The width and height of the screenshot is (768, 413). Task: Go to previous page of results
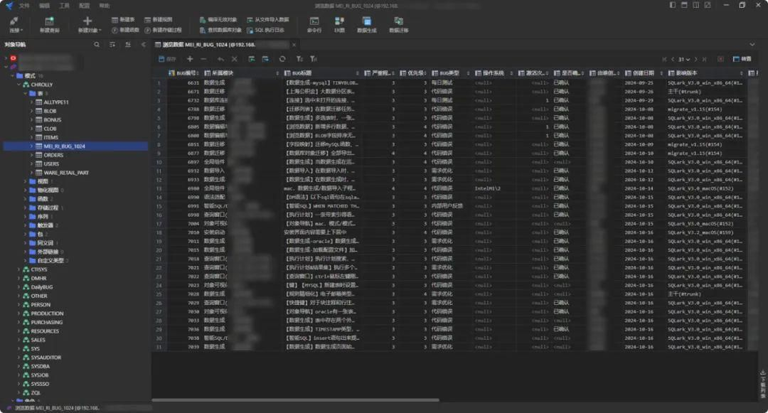pos(673,59)
